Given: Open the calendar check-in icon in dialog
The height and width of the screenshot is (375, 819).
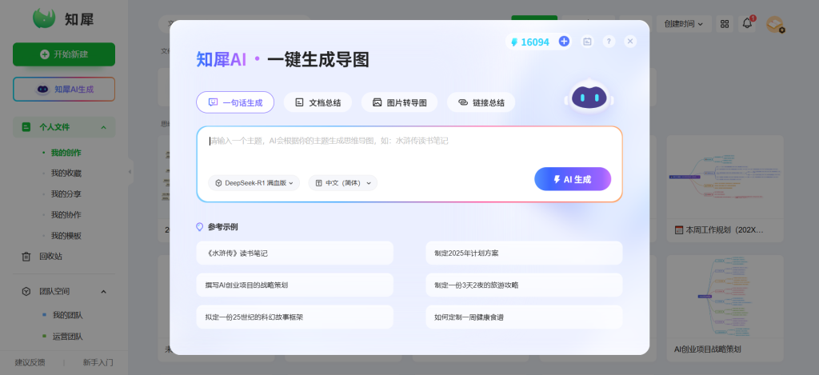Looking at the screenshot, I should (588, 42).
